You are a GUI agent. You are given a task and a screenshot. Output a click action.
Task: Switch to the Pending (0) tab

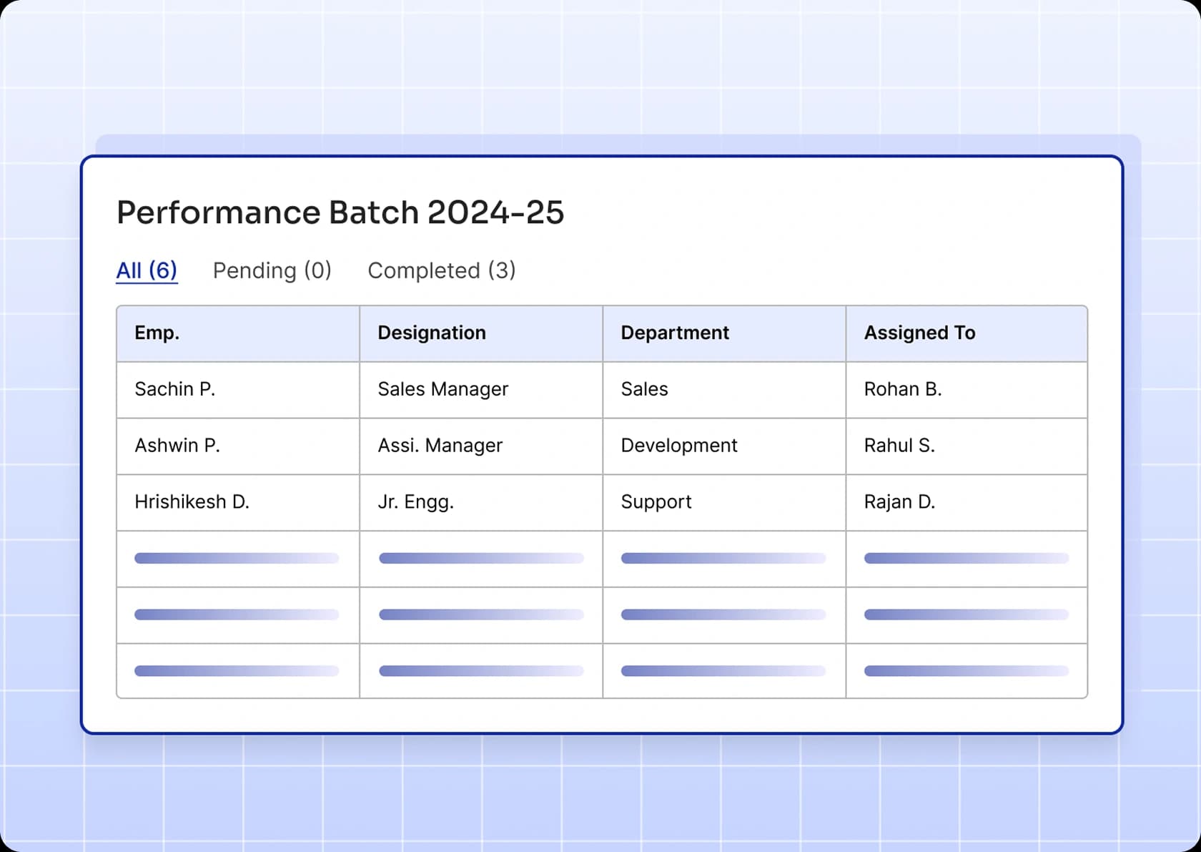[272, 270]
